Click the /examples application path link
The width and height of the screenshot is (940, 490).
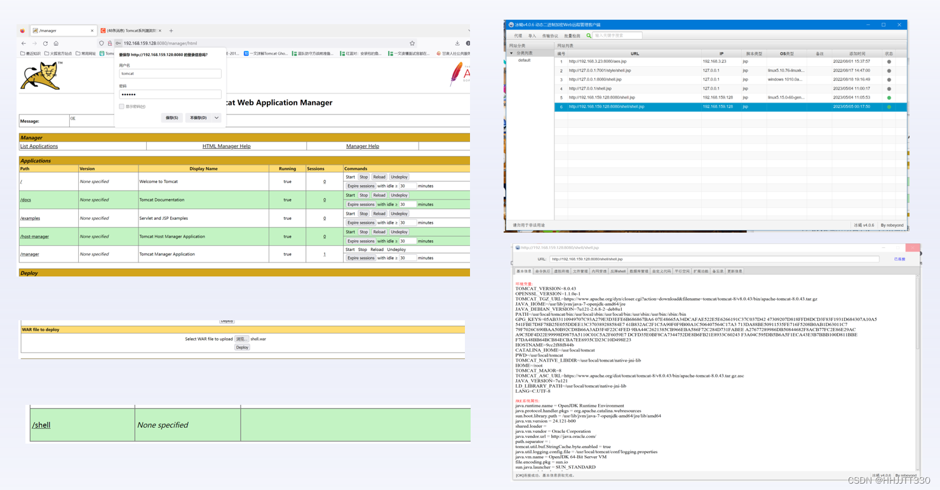click(30, 218)
